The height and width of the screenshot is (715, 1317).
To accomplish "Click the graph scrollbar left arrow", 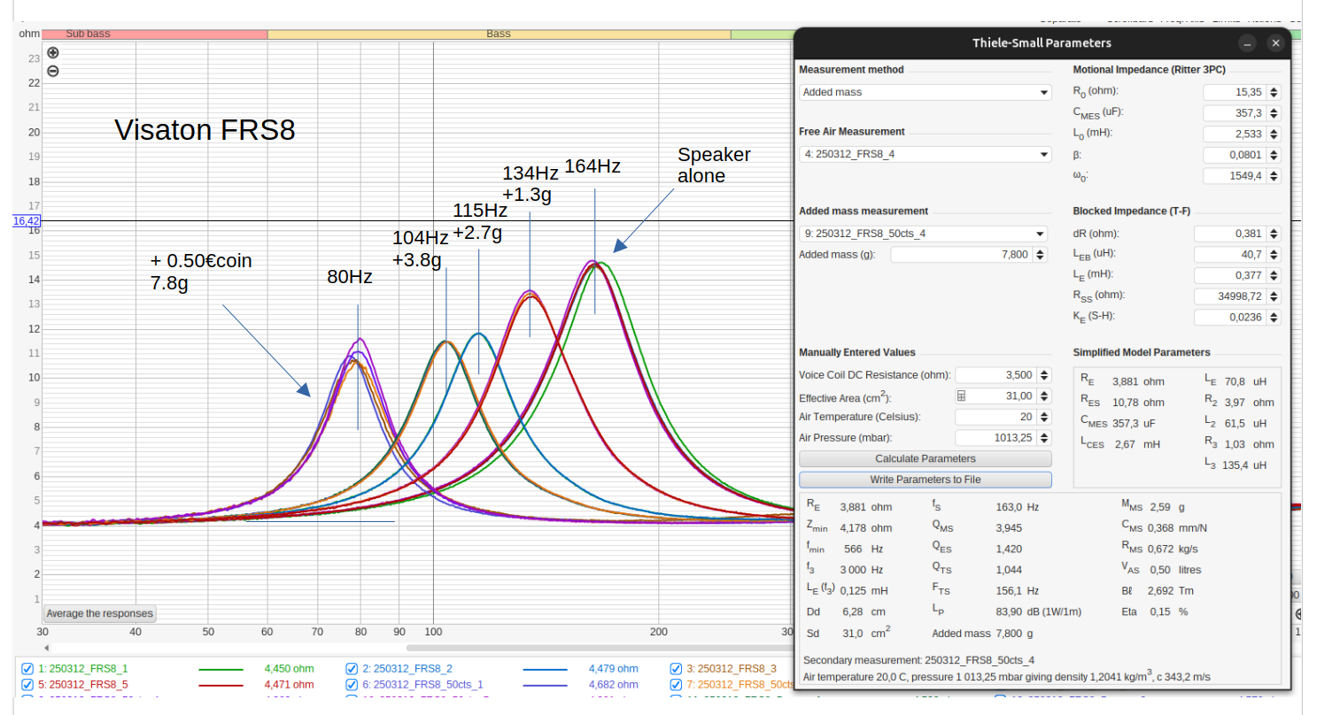I will coord(47,649).
